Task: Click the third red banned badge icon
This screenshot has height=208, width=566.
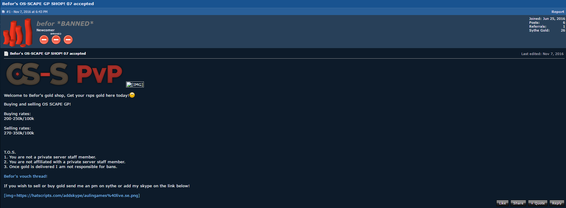Action: pos(68,39)
